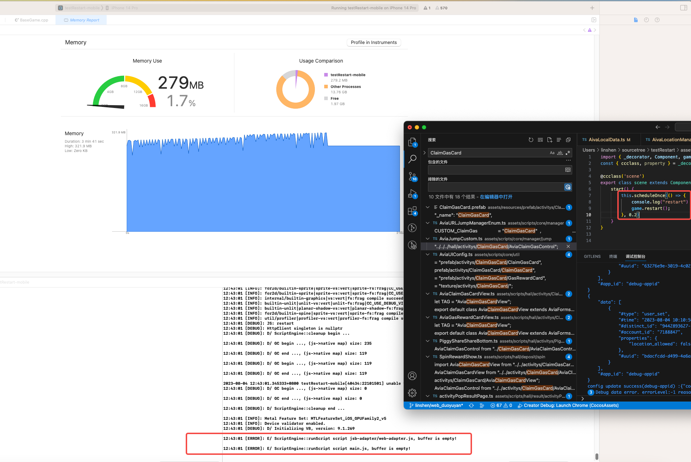Collapse the AviaUIConfig.ts result group

point(428,254)
